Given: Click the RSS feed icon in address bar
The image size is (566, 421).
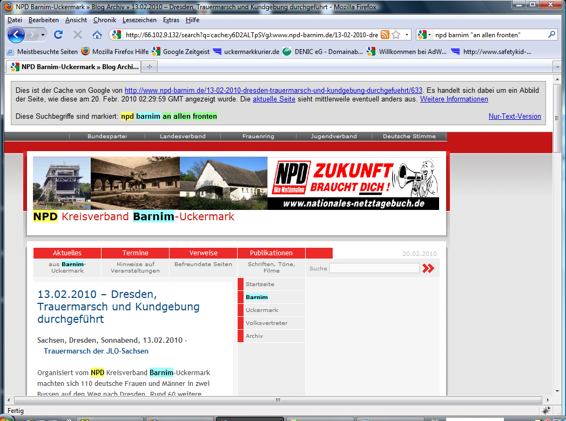Looking at the screenshot, I should 385,35.
